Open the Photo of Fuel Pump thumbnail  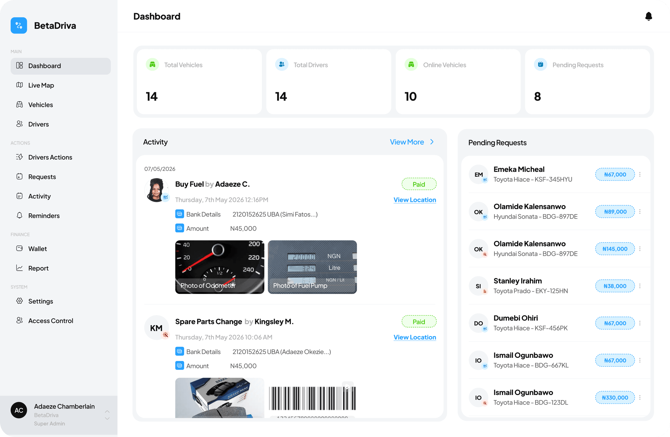312,267
